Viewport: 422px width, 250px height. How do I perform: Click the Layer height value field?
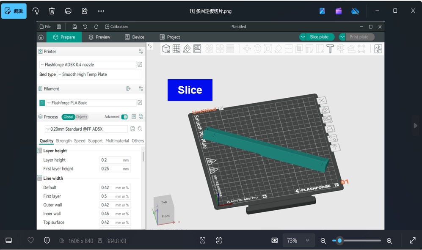(115, 160)
